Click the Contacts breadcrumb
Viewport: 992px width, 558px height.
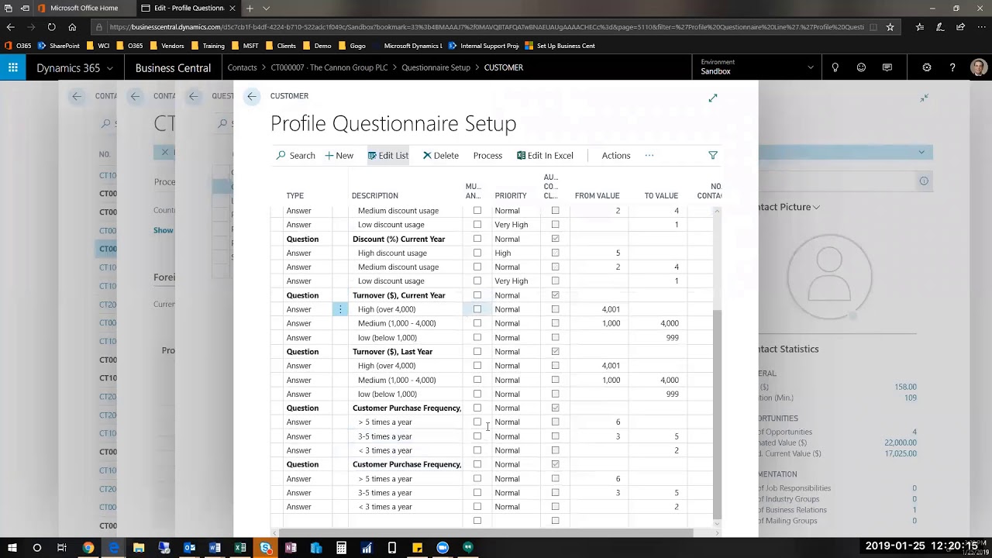tap(242, 67)
